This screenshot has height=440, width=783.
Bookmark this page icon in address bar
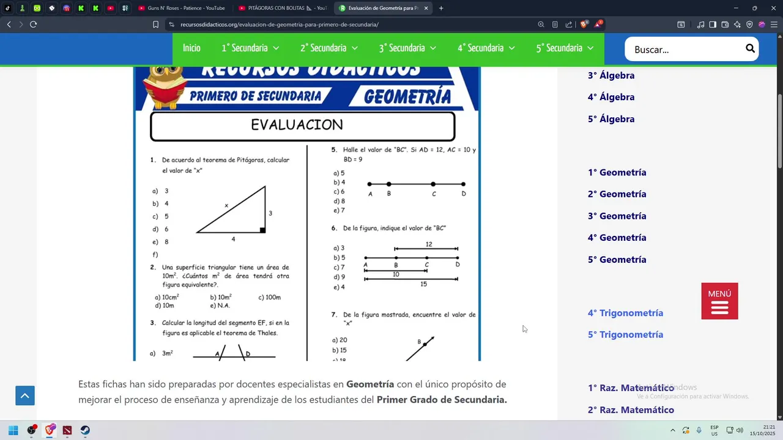click(x=156, y=24)
